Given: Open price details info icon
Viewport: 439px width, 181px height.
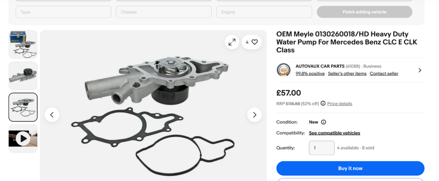Looking at the screenshot, I should click(323, 104).
